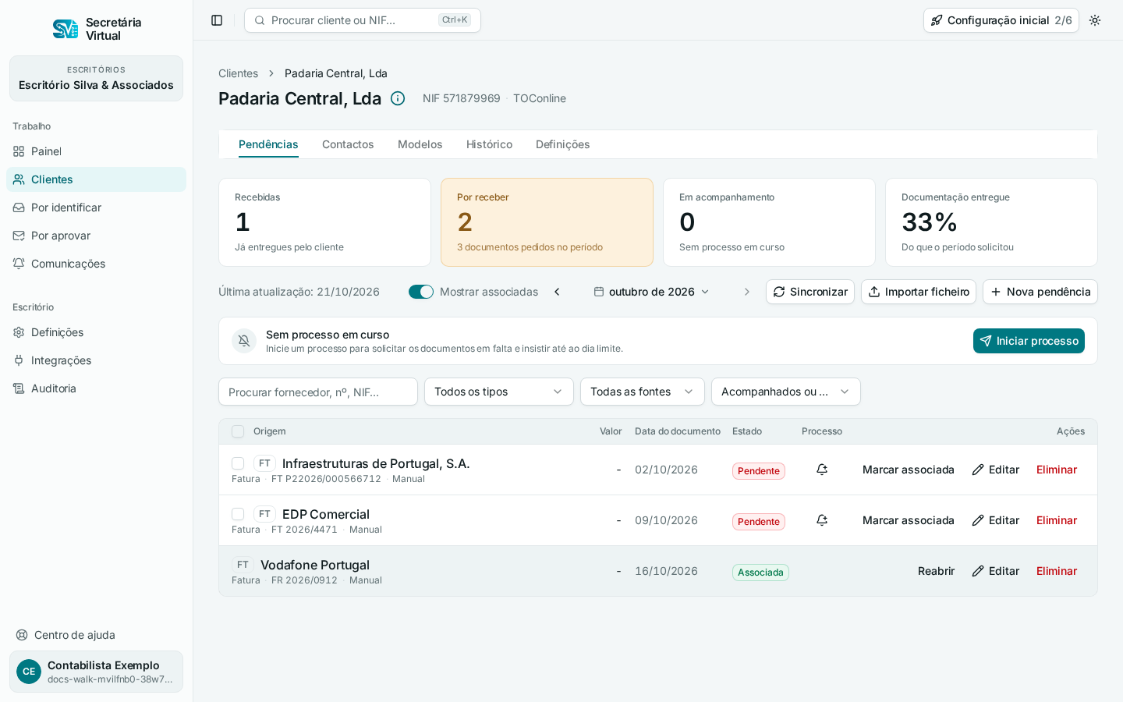Switch to Histórico tab
This screenshot has height=702, width=1123.
[x=489, y=144]
